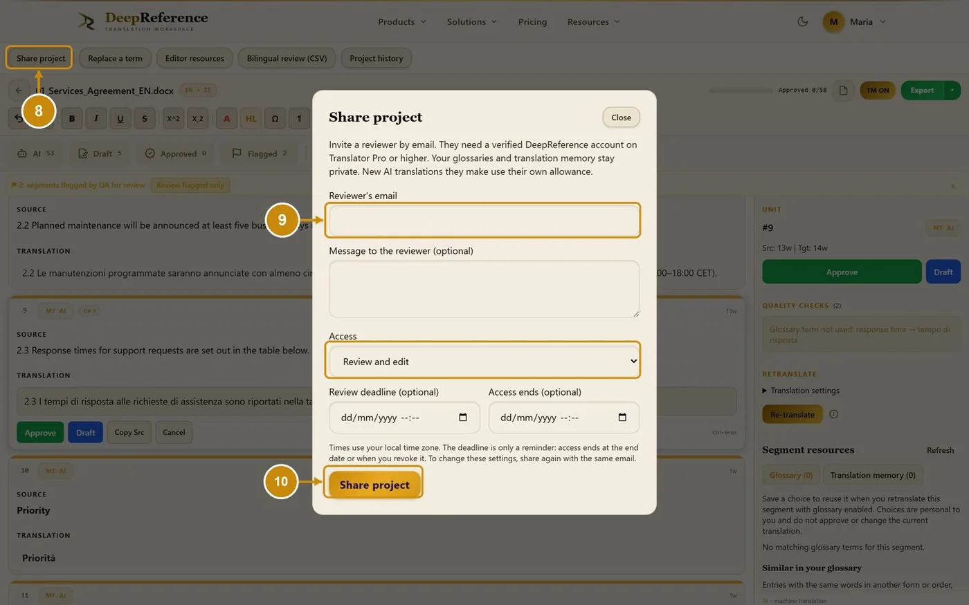Close the Share project dialog
This screenshot has width=969, height=605.
621,118
